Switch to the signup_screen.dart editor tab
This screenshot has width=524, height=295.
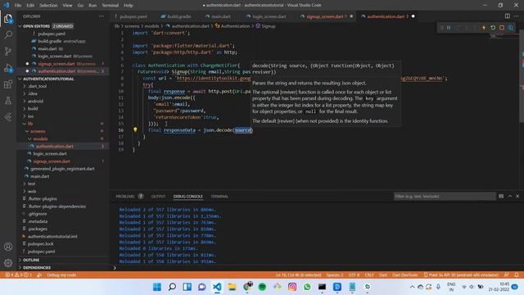(x=326, y=16)
